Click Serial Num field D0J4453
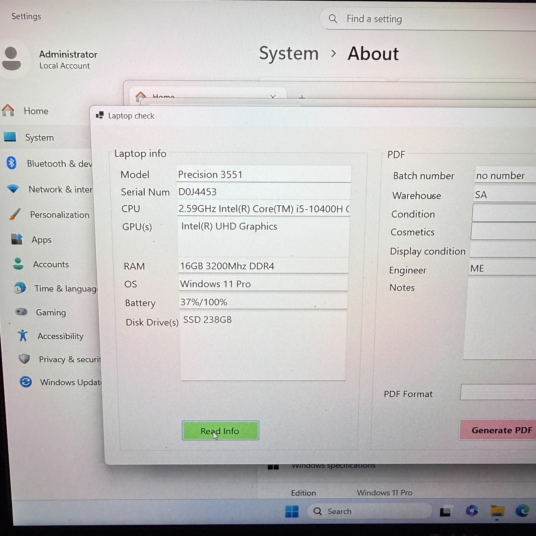536x536 pixels. tap(264, 191)
